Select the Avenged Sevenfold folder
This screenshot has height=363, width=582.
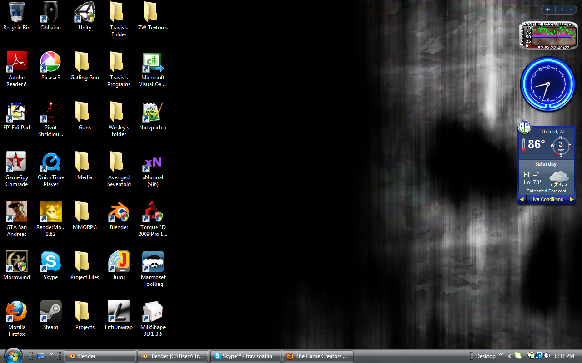[x=119, y=169]
